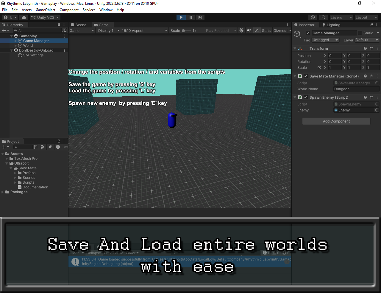The image size is (381, 293).
Task: Open the Display 1 dropdown
Action: point(109,30)
